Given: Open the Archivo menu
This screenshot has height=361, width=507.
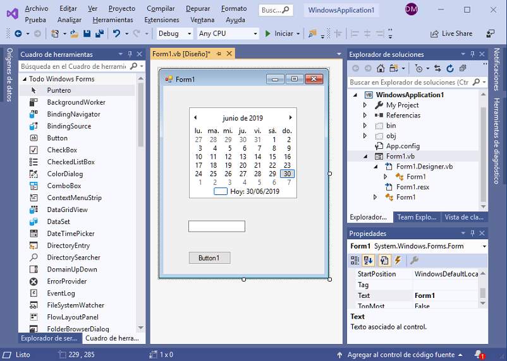Looking at the screenshot, I should point(37,9).
